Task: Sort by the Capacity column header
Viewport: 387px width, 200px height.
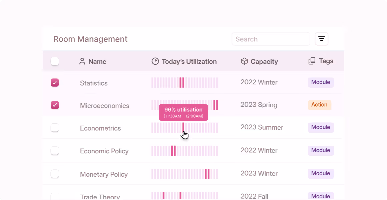Action: [264, 61]
